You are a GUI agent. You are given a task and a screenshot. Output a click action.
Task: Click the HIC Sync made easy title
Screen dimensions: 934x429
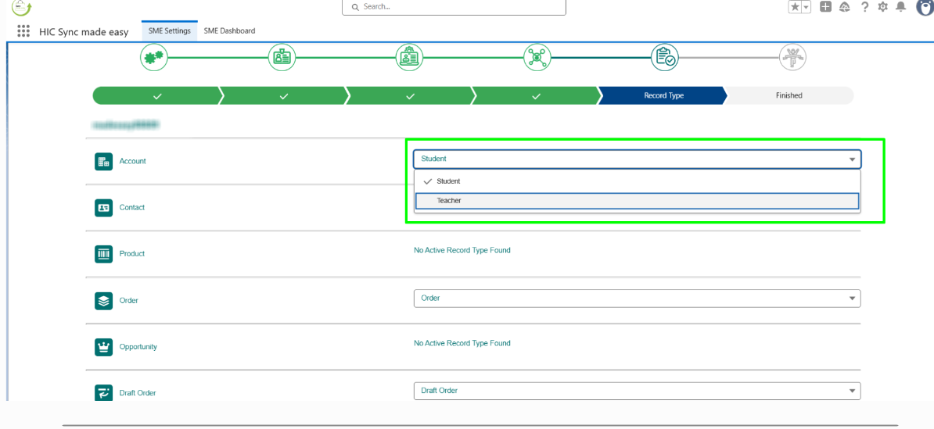84,32
